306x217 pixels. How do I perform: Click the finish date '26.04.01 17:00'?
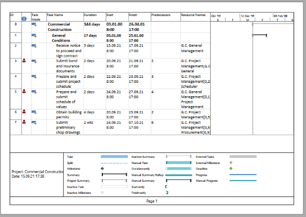[x=137, y=27]
